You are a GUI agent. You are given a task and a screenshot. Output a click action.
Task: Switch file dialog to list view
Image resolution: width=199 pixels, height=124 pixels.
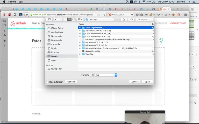[69, 19]
